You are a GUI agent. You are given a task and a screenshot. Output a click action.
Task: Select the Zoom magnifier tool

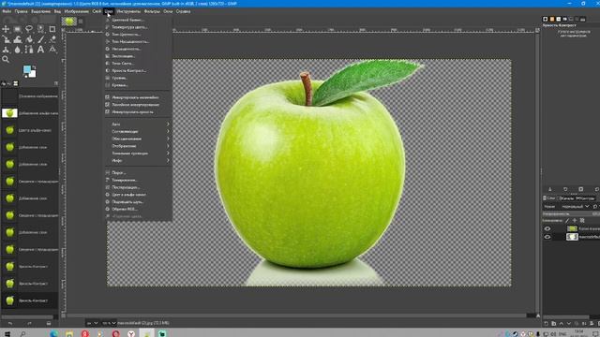(x=6, y=60)
